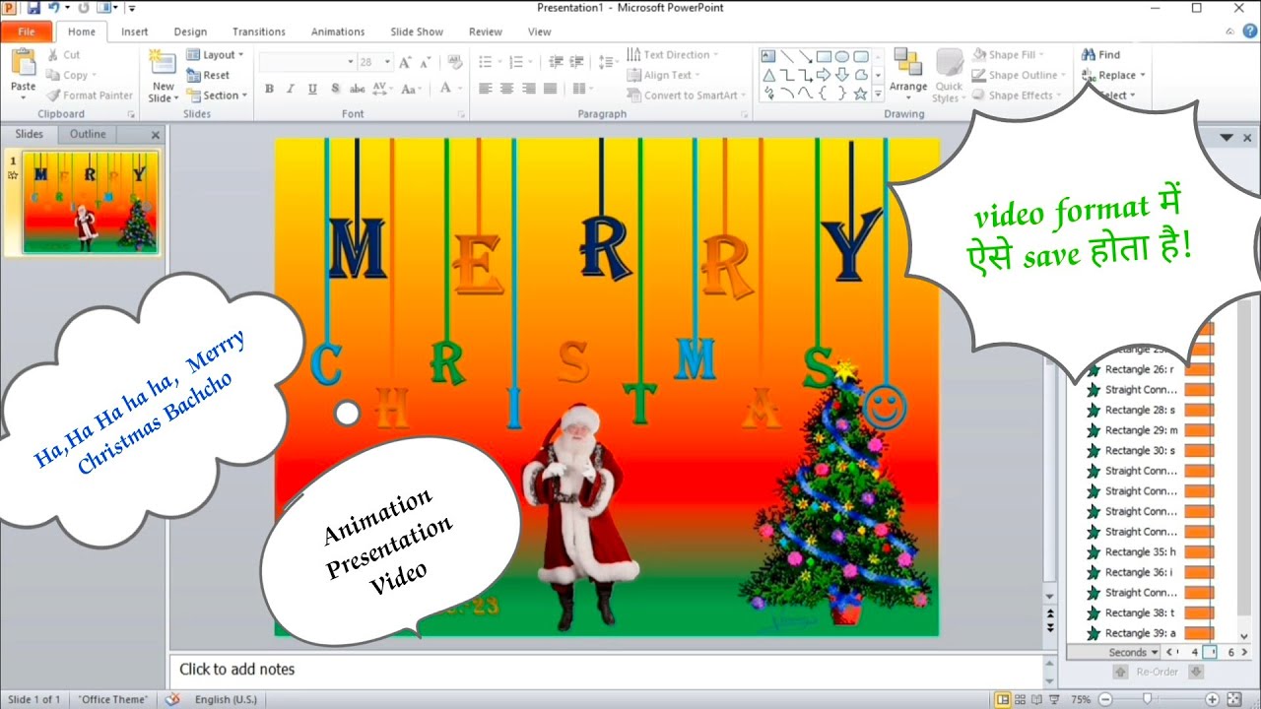This screenshot has height=709, width=1261.
Task: Click the Shape Outline button
Action: (x=1020, y=75)
